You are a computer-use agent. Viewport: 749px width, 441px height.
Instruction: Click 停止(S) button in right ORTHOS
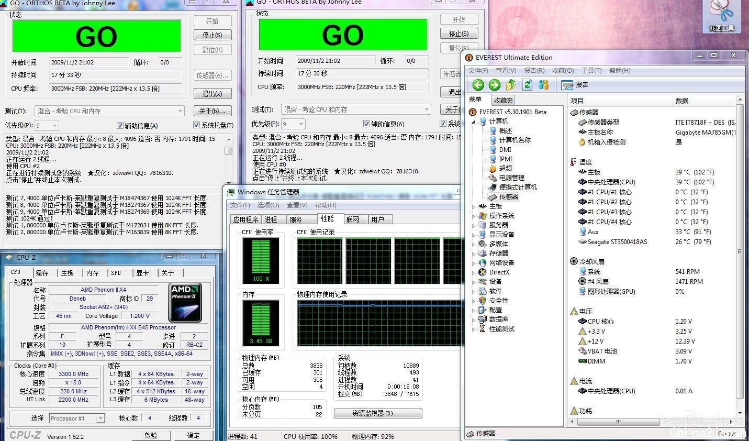[459, 34]
